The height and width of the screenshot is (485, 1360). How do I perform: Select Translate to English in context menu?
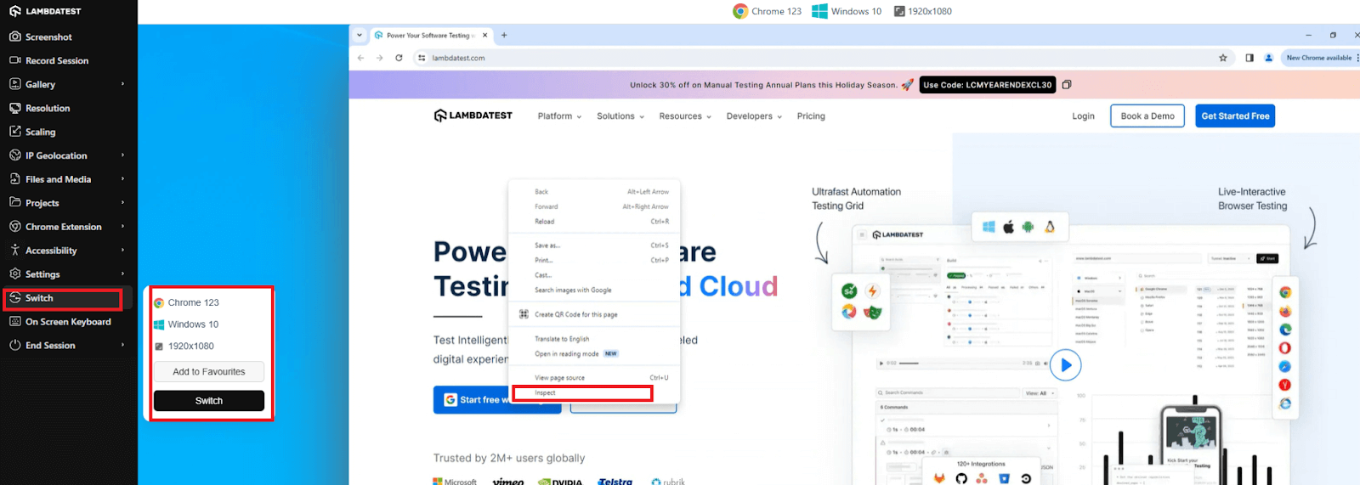pyautogui.click(x=594, y=339)
